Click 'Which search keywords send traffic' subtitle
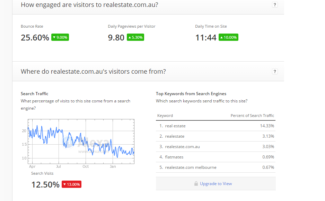Screen dimensions: 325x201 pos(202,101)
